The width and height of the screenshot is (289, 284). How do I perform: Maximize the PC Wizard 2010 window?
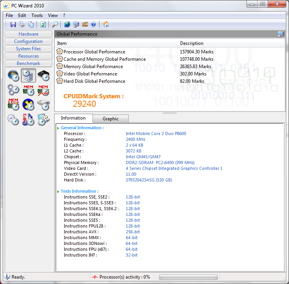[263, 4]
